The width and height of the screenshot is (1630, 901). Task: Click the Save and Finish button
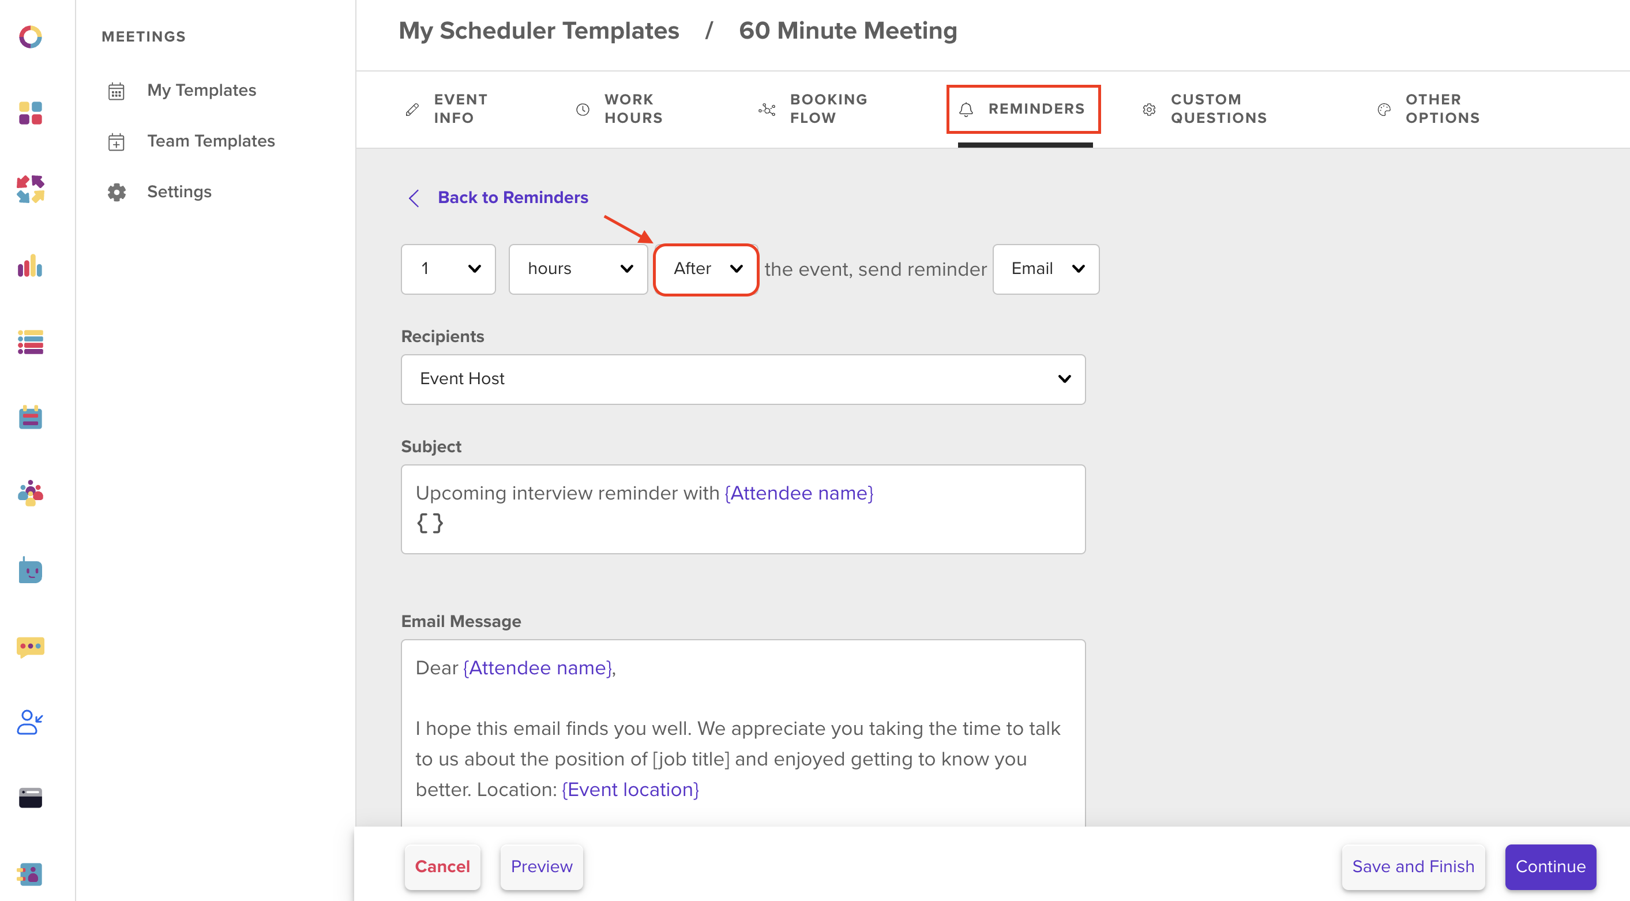point(1413,866)
